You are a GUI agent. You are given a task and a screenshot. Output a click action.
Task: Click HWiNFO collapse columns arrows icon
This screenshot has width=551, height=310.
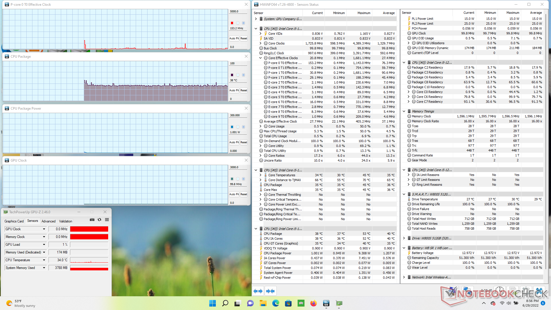[x=270, y=291]
